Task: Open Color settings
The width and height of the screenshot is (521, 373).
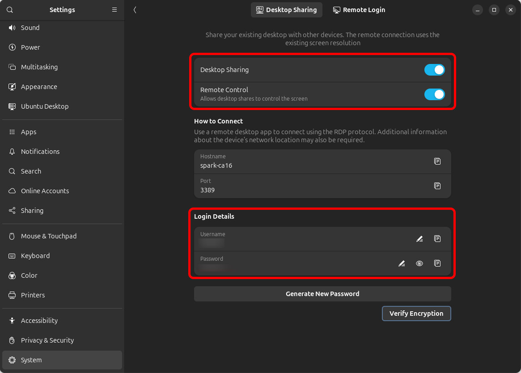Action: [62, 275]
